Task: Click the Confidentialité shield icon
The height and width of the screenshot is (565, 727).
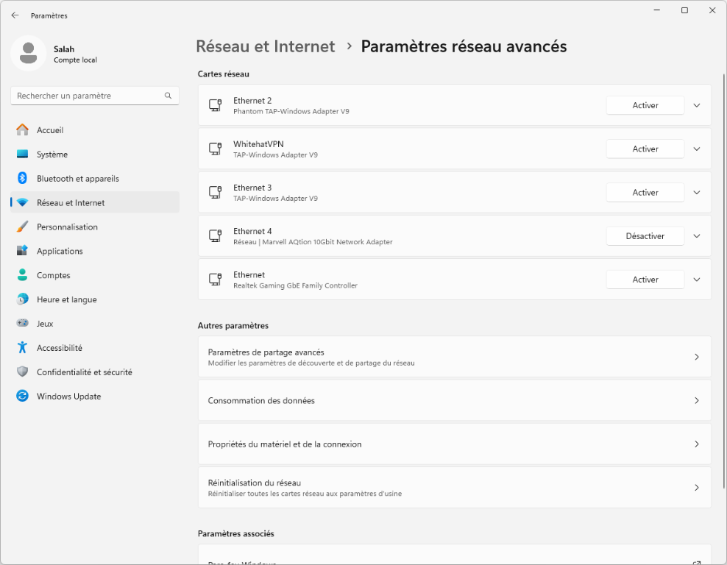Action: 22,372
